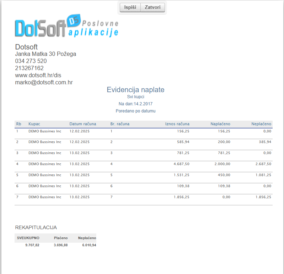
Task: Click the Kupac column header
Action: click(34, 124)
